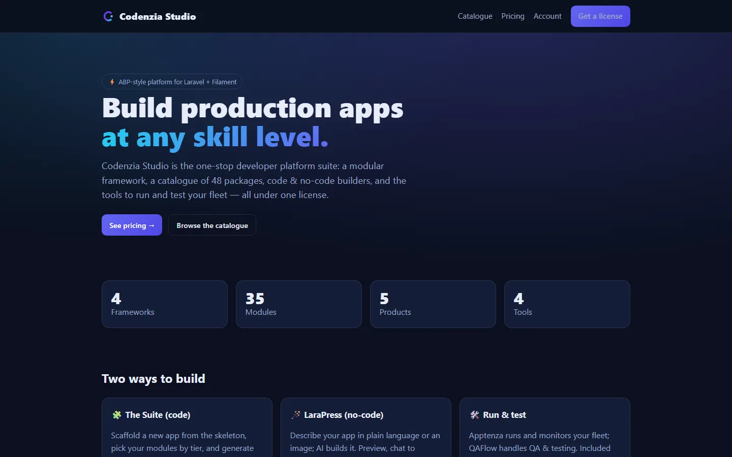
Task: Select the 4 Tools stat card
Action: 567,304
